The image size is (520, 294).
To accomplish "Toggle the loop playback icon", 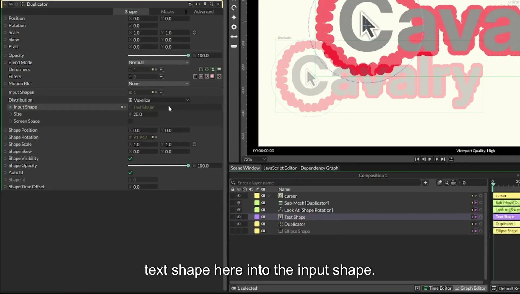I will tap(451, 159).
